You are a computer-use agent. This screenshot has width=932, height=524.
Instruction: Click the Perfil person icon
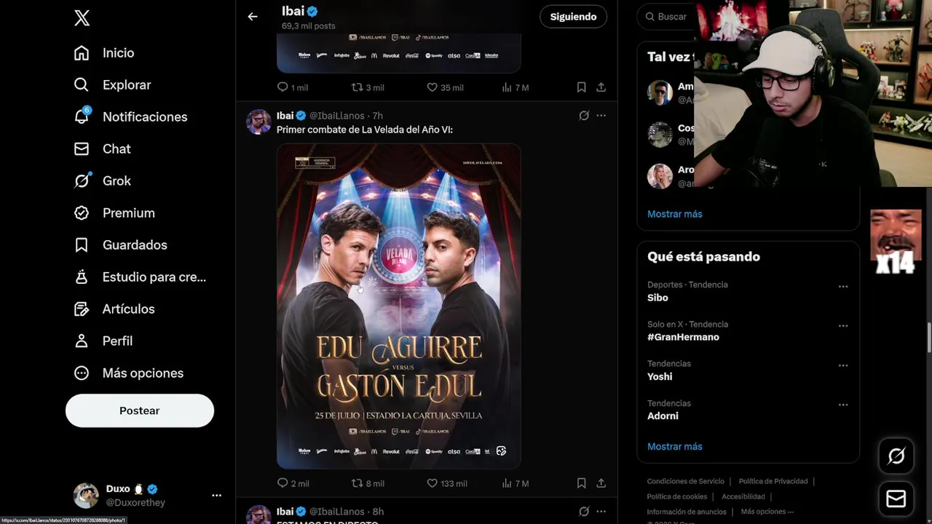tap(82, 341)
